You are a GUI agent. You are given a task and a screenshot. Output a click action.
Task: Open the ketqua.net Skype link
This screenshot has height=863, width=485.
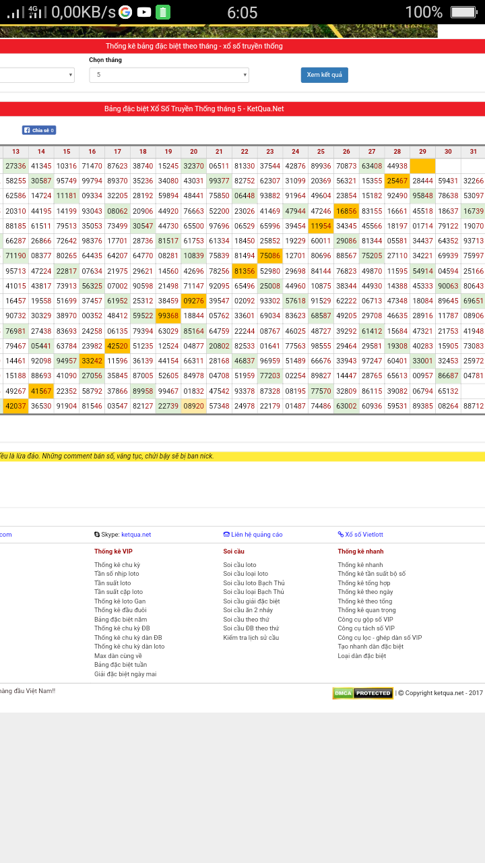(136, 535)
